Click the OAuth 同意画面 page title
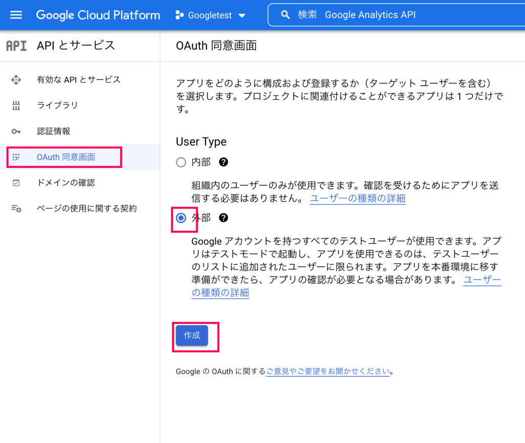Image resolution: width=525 pixels, height=443 pixels. point(216,46)
